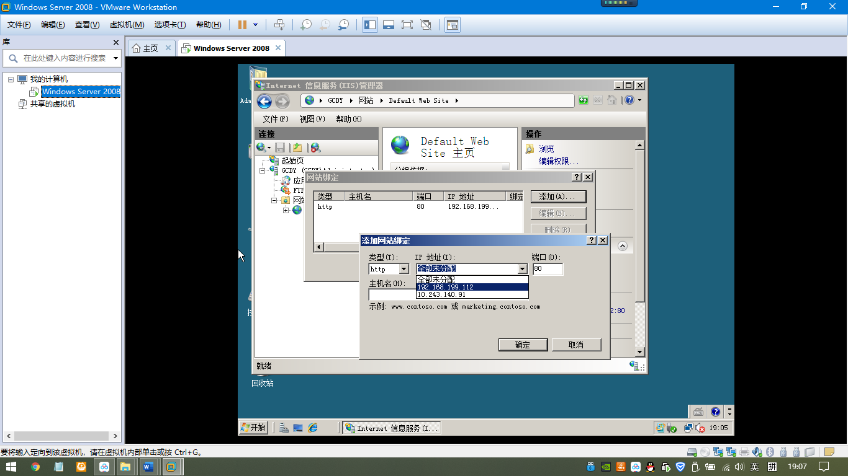The height and width of the screenshot is (476, 848).
Task: Open the 帮助(H) menu in VMware
Action: [209, 25]
